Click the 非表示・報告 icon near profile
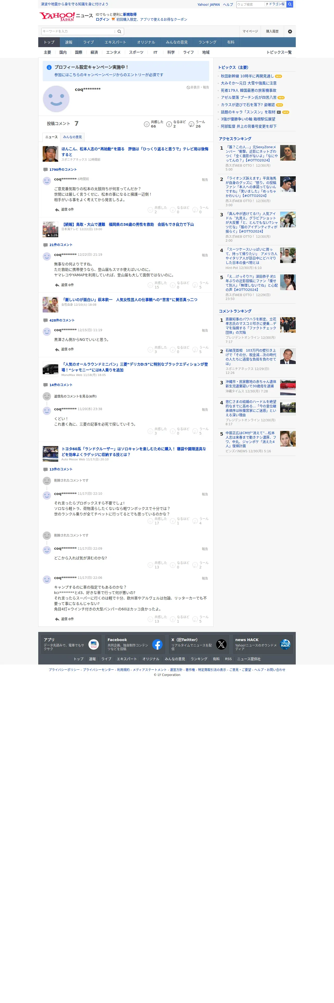 pos(188,87)
